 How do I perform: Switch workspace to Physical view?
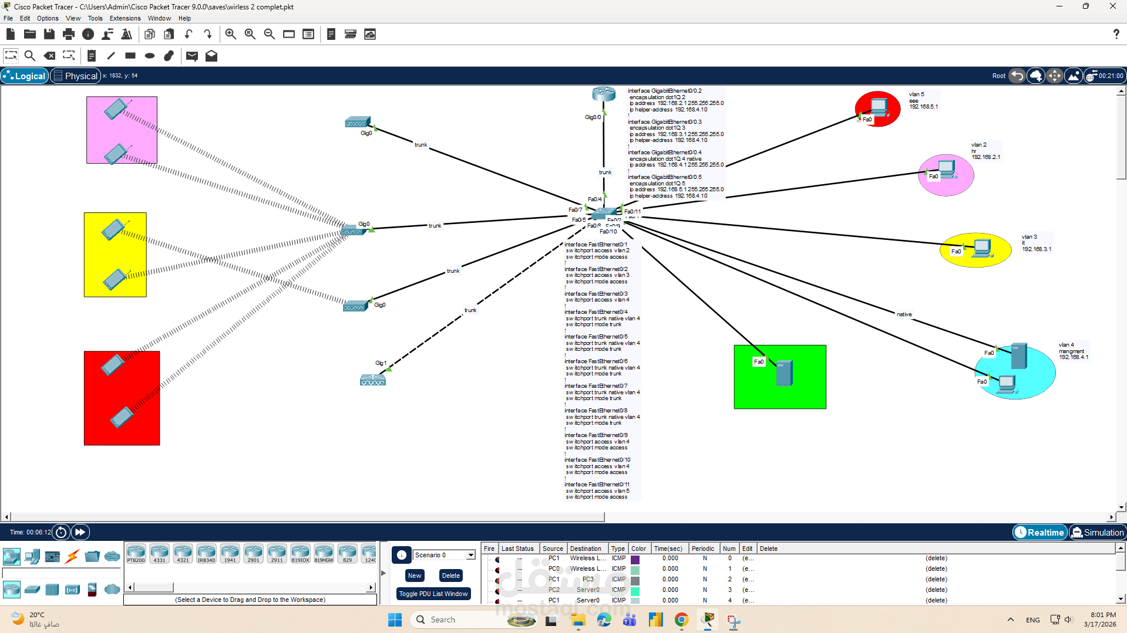tap(75, 76)
